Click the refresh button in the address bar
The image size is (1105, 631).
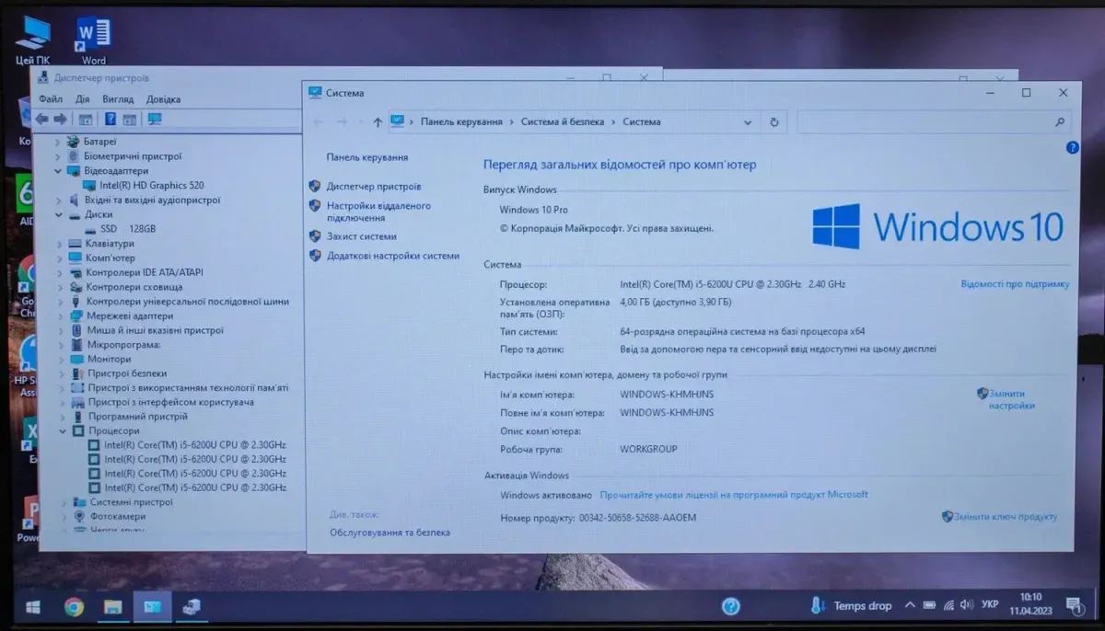point(773,121)
